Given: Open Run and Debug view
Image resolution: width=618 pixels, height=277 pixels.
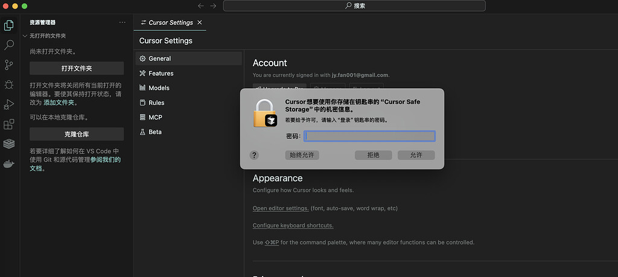Looking at the screenshot, I should (x=8, y=104).
